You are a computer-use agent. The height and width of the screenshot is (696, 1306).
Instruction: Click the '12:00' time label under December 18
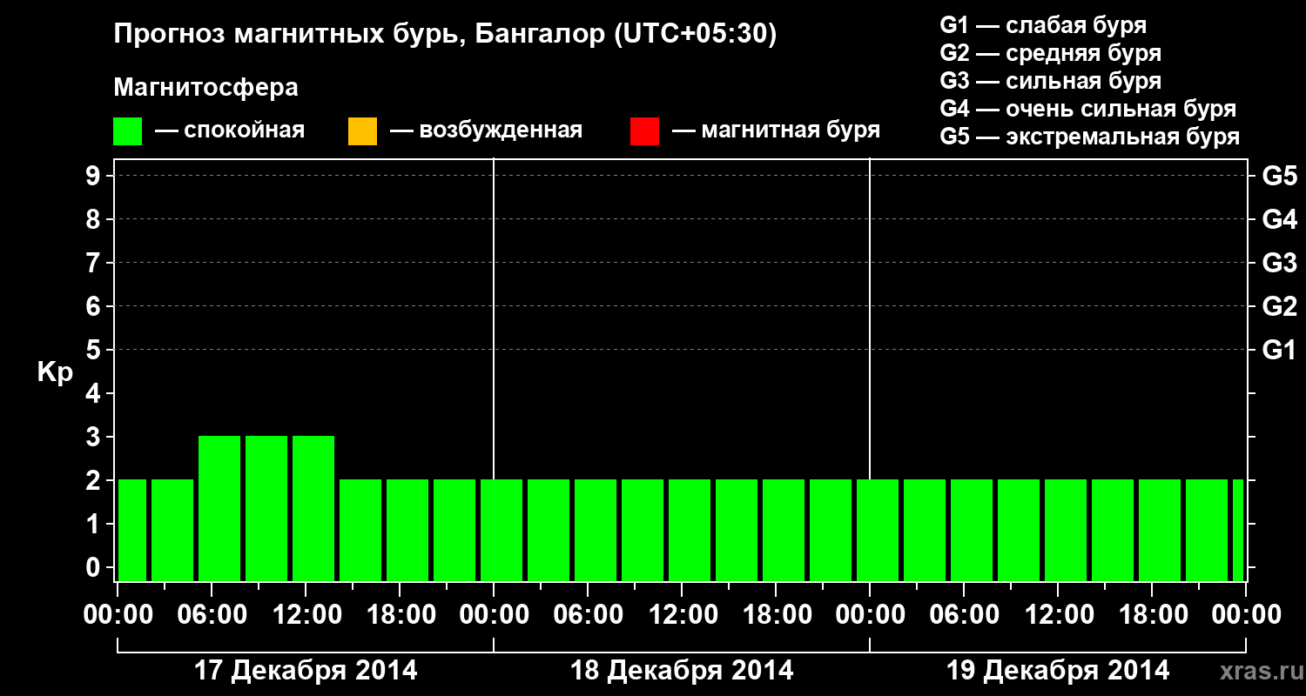point(682,615)
